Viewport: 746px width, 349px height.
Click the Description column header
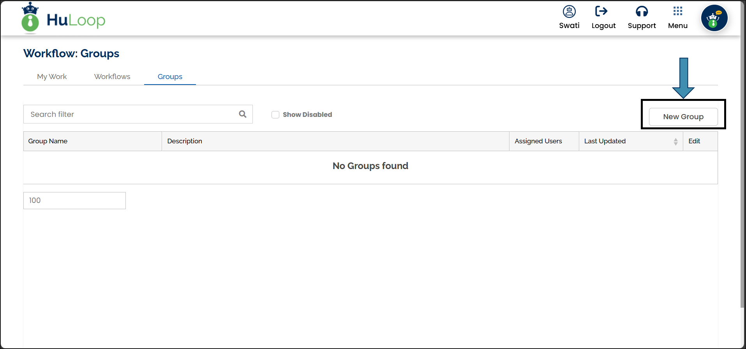185,141
